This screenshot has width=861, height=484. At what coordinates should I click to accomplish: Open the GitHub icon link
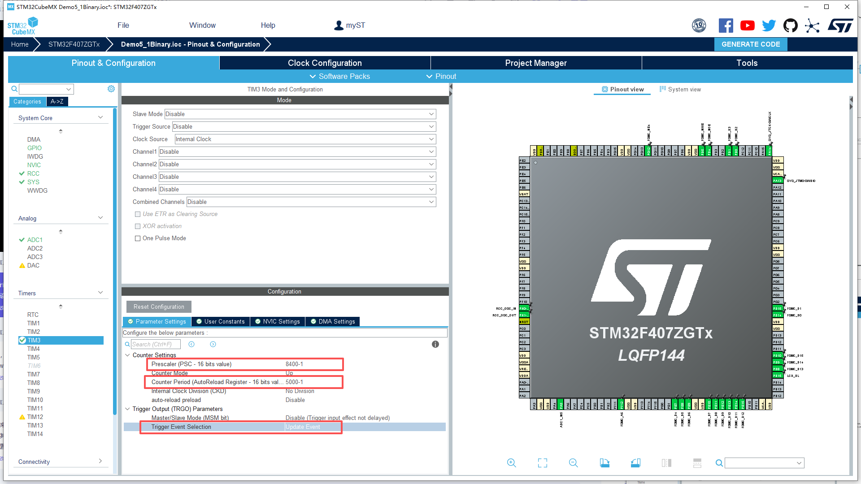click(x=790, y=26)
